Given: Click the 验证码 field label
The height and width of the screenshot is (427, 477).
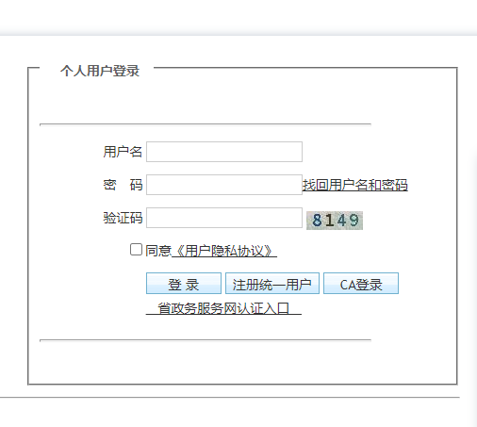Looking at the screenshot, I should click(123, 218).
